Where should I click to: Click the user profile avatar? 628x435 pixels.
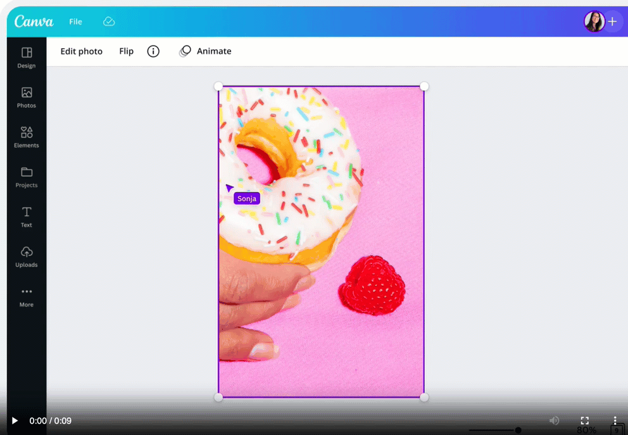pos(594,22)
